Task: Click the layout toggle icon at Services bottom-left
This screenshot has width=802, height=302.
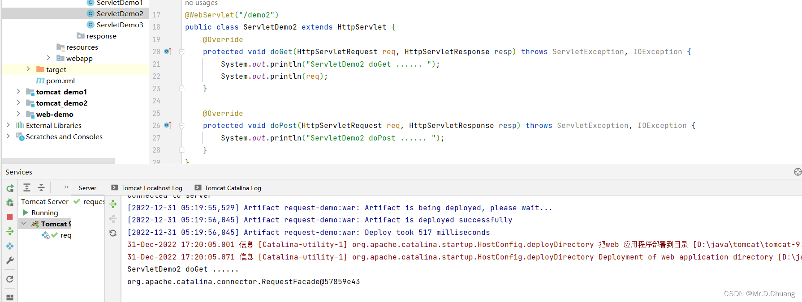Action: point(10,297)
